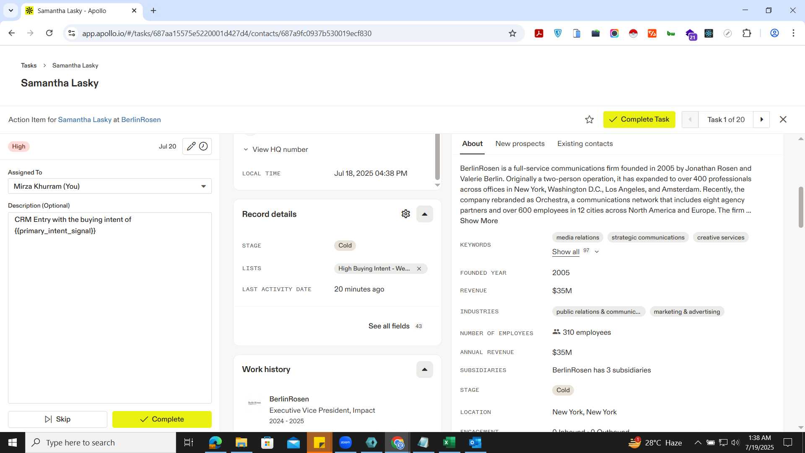Open the browser Extensions puzzle menu
The width and height of the screenshot is (805, 453).
pyautogui.click(x=746, y=34)
